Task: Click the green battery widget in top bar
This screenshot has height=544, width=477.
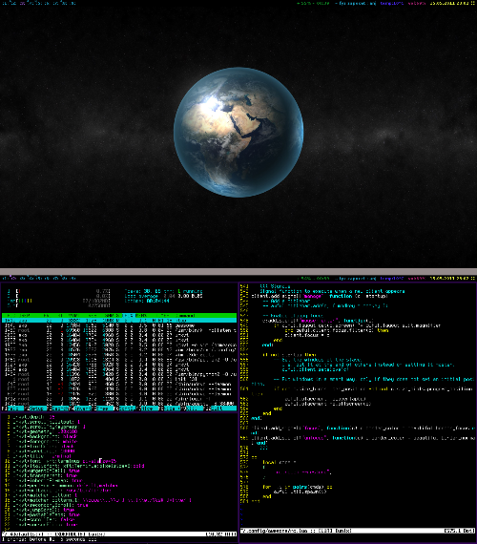Action: pos(313,3)
